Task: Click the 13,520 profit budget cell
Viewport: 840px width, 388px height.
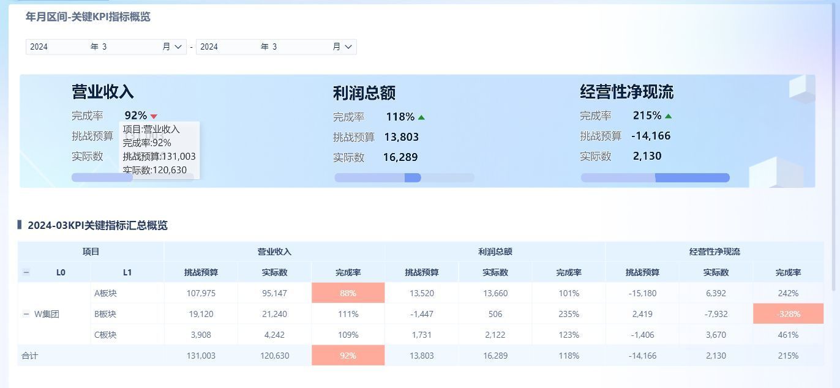Action: pos(421,293)
